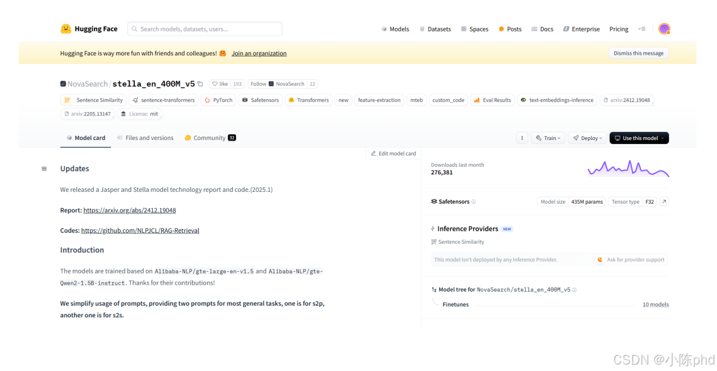Select the PyTorch tag
Screen dimensions: 717x371
(218, 100)
